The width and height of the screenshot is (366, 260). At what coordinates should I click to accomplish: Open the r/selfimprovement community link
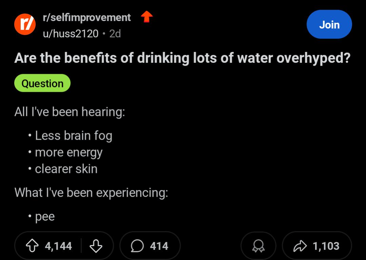87,18
